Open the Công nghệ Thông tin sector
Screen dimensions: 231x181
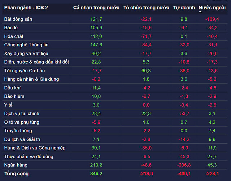pos(26,45)
